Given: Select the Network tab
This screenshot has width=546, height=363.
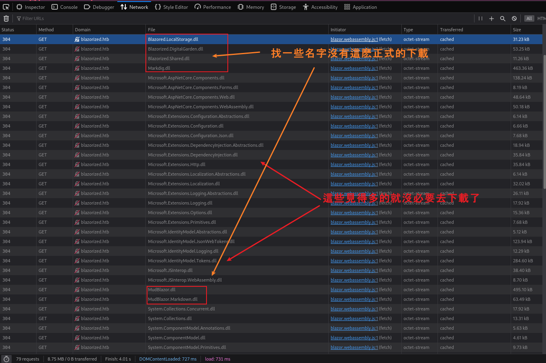Looking at the screenshot, I should click(x=135, y=7).
